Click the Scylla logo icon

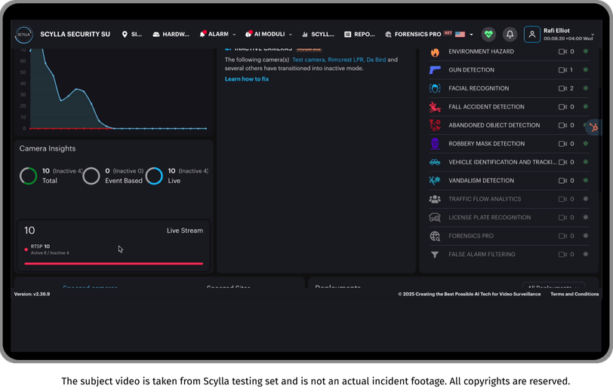click(24, 35)
